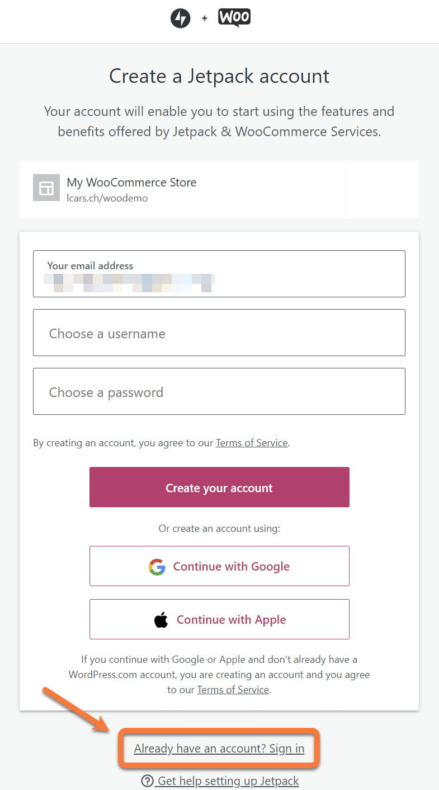
Task: Select the My WooCommerce Store card
Action: [219, 189]
